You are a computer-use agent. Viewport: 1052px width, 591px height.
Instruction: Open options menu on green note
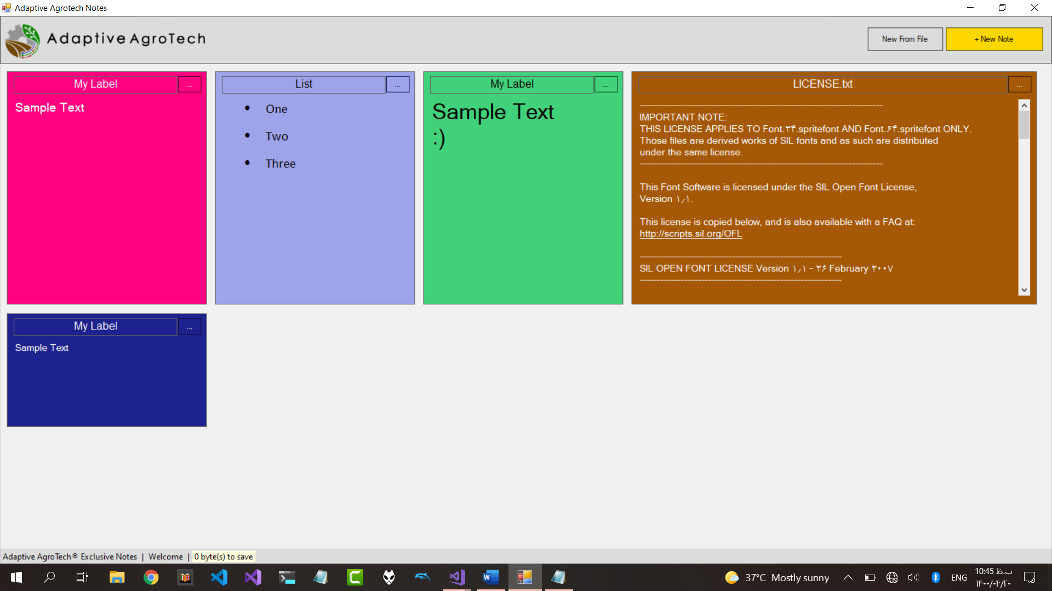point(606,85)
